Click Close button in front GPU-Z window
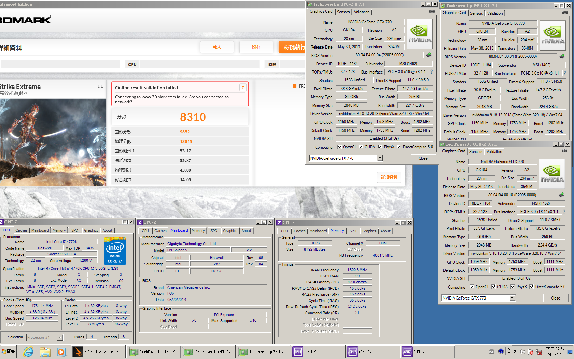The image size is (574, 359). pos(423,158)
